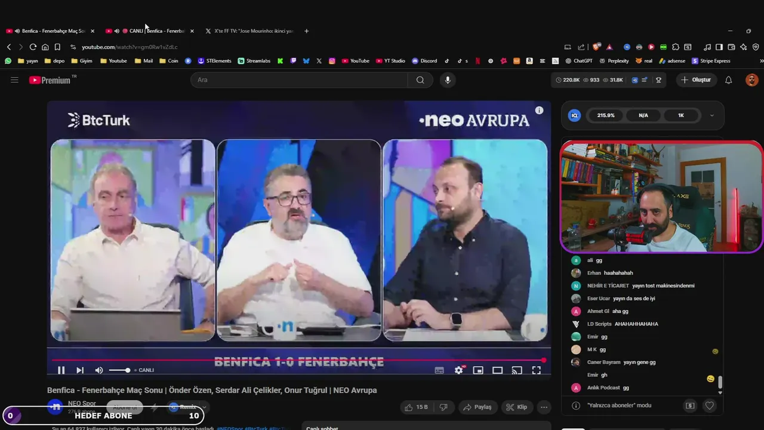Go to browser home page
The height and width of the screenshot is (430, 764).
coord(45,47)
